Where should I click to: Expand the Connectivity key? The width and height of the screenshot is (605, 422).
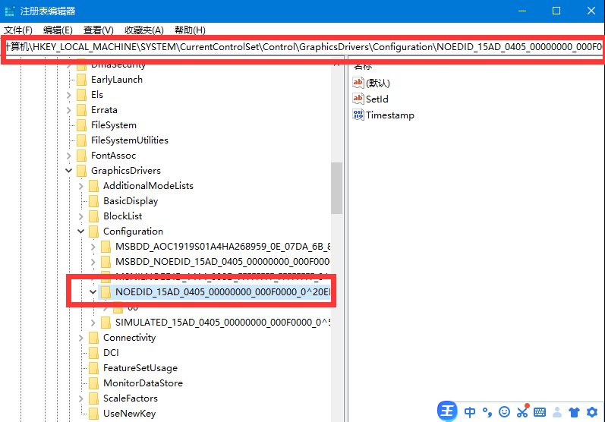[x=81, y=338]
